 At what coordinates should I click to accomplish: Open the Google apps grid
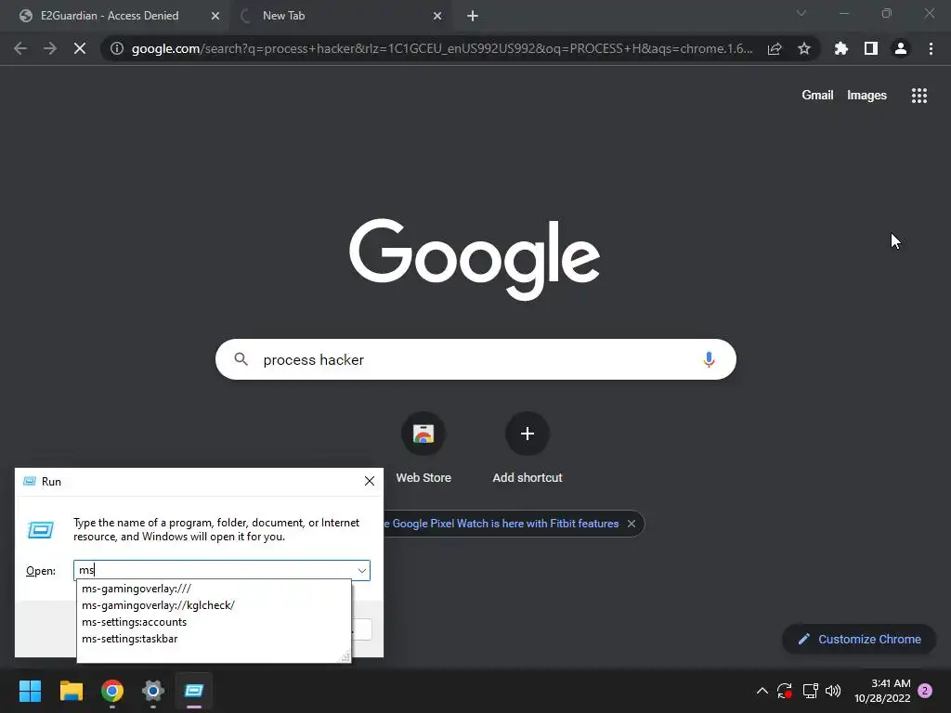coord(918,96)
